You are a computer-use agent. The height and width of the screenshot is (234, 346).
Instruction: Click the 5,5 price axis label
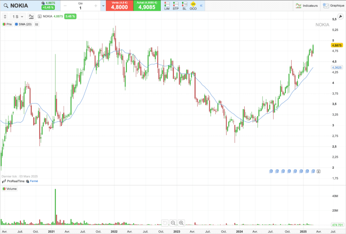coord(334,19)
